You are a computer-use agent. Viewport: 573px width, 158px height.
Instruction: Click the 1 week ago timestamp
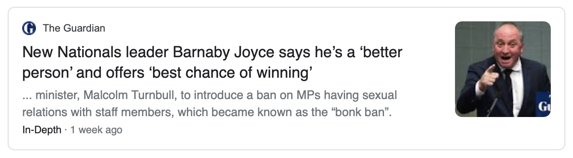click(x=96, y=130)
